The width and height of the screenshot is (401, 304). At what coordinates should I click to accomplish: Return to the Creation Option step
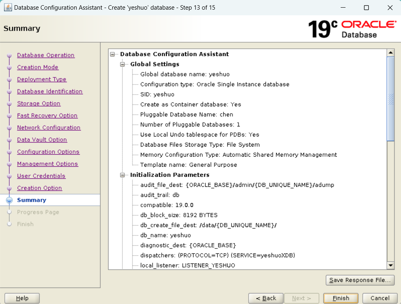(x=39, y=188)
